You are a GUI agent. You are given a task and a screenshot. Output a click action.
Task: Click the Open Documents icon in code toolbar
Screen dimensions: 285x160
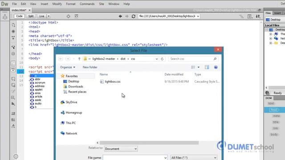(x=13, y=25)
